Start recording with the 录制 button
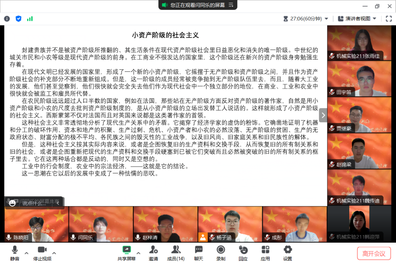 pos(221,253)
